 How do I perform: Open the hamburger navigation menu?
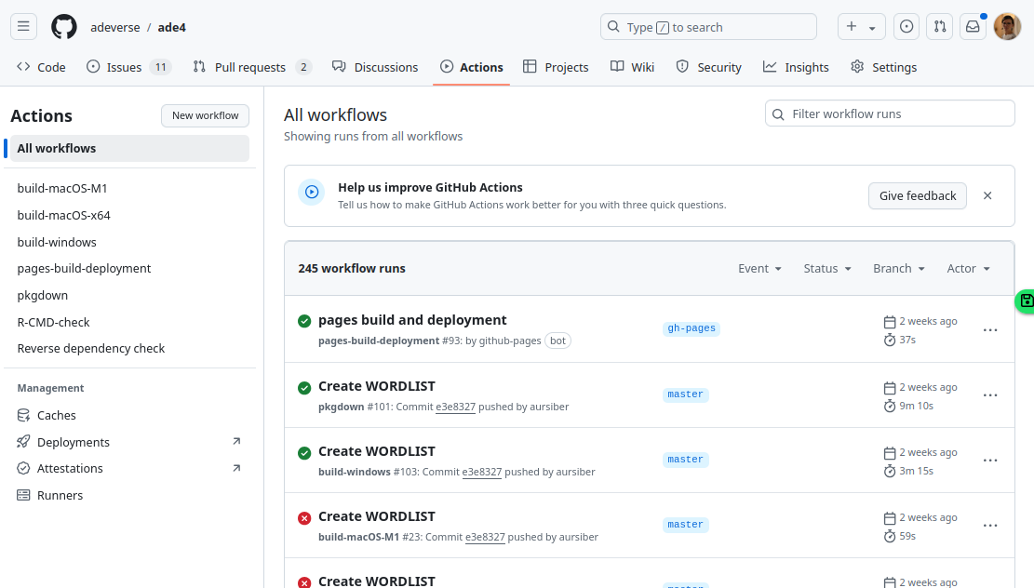24,27
